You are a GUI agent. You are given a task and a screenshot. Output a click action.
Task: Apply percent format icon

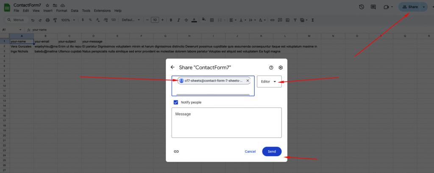tap(90, 20)
